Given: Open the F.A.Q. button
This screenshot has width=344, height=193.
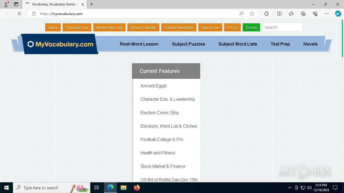Looking at the screenshot, I should coord(232,27).
